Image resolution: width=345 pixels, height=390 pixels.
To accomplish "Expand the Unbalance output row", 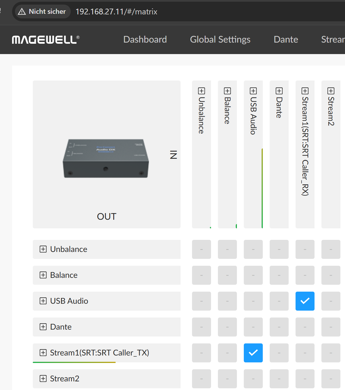I will click(43, 249).
